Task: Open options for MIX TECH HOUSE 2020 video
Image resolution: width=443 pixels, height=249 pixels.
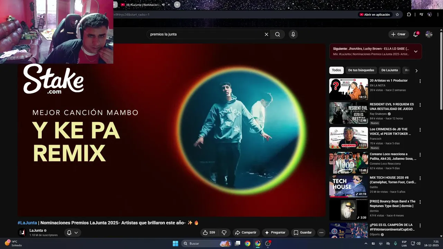Action: pyautogui.click(x=420, y=178)
